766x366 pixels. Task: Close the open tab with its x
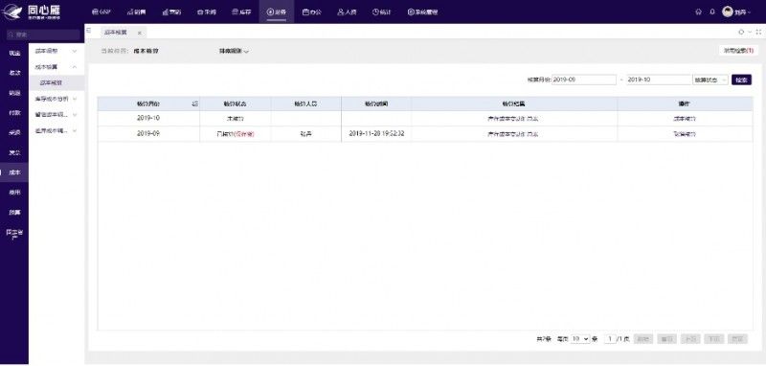[139, 33]
